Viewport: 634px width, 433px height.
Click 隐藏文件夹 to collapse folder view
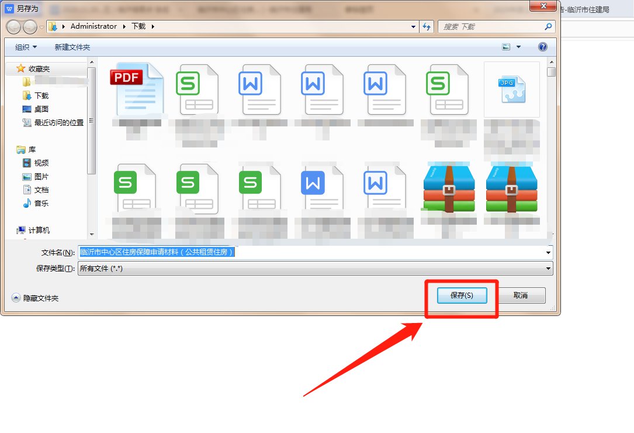(x=35, y=298)
